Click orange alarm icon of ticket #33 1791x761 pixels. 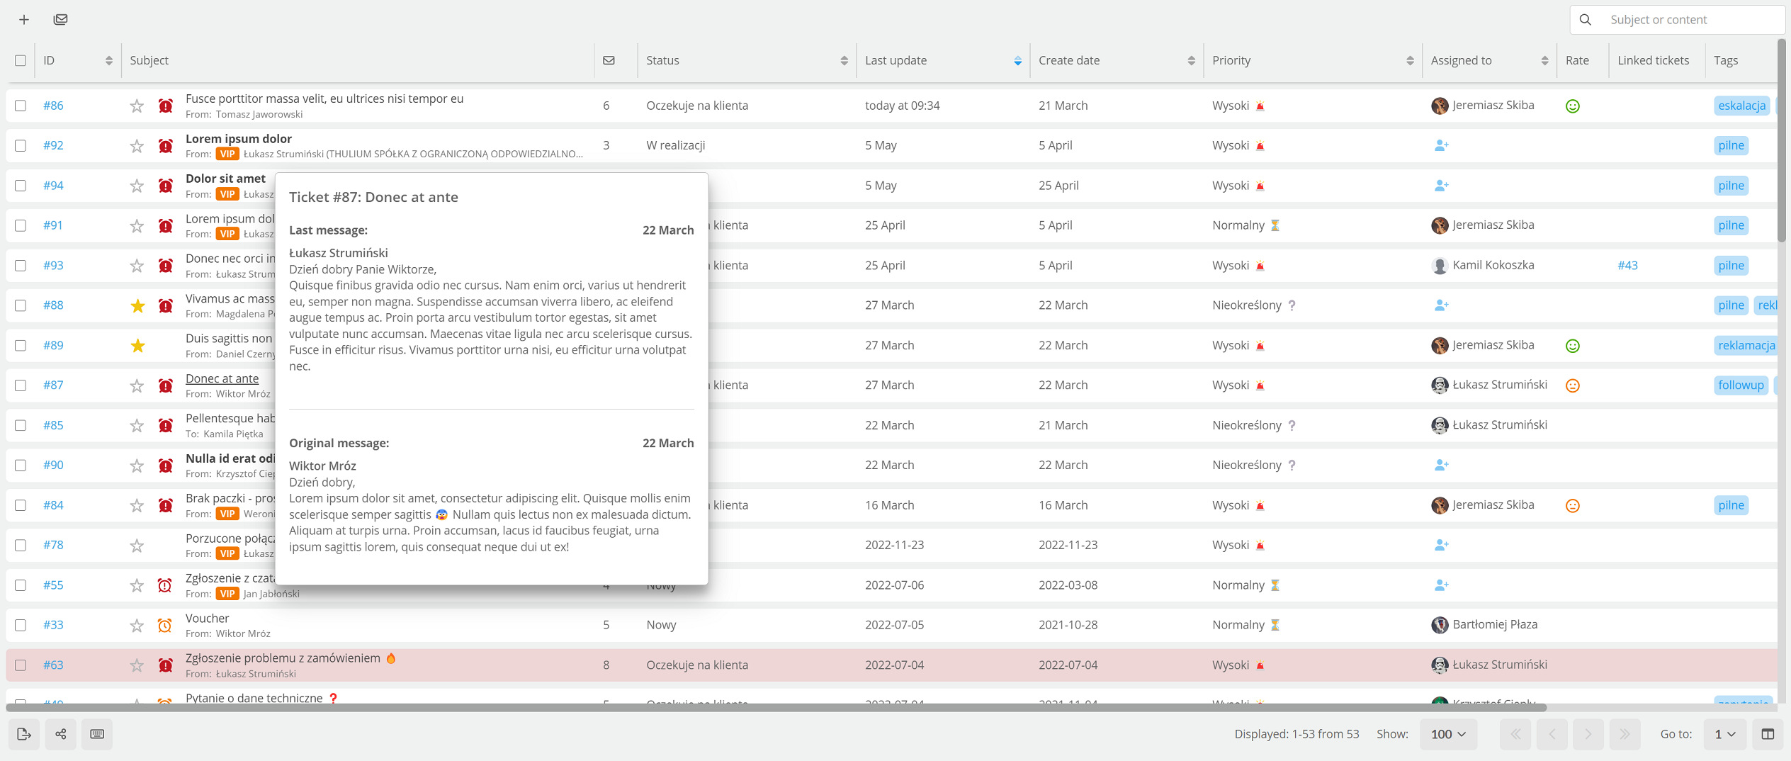click(x=164, y=625)
